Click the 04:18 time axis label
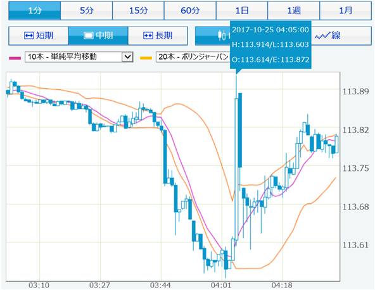 click(x=282, y=285)
